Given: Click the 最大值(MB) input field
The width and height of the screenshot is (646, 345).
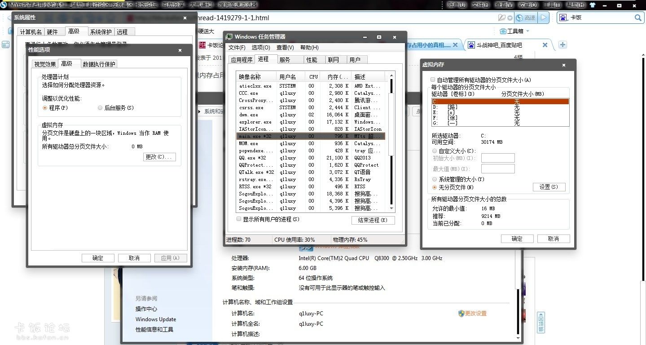Looking at the screenshot, I should tap(498, 169).
